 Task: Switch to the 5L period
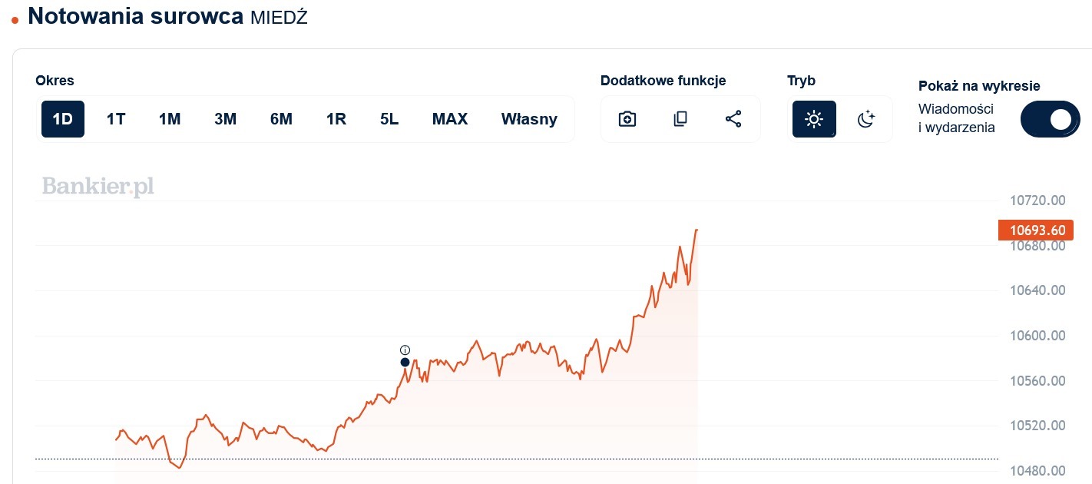coord(389,119)
